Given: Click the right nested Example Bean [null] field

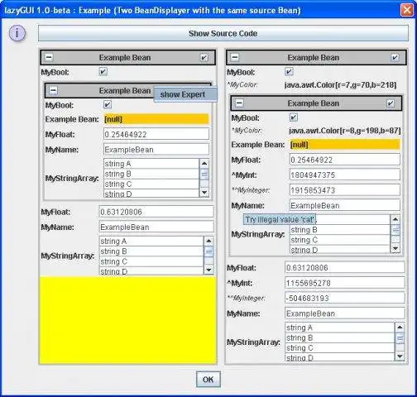Looking at the screenshot, I should [345, 145].
